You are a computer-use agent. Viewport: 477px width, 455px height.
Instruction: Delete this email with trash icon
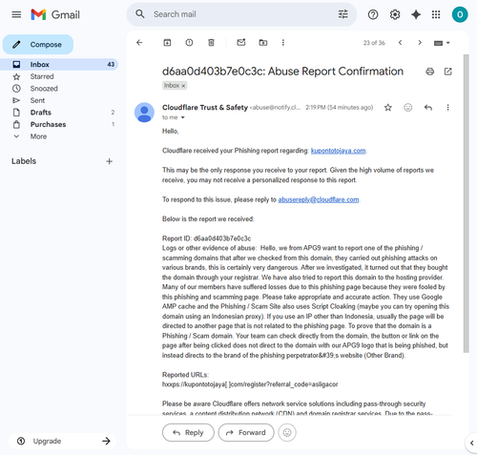point(211,43)
